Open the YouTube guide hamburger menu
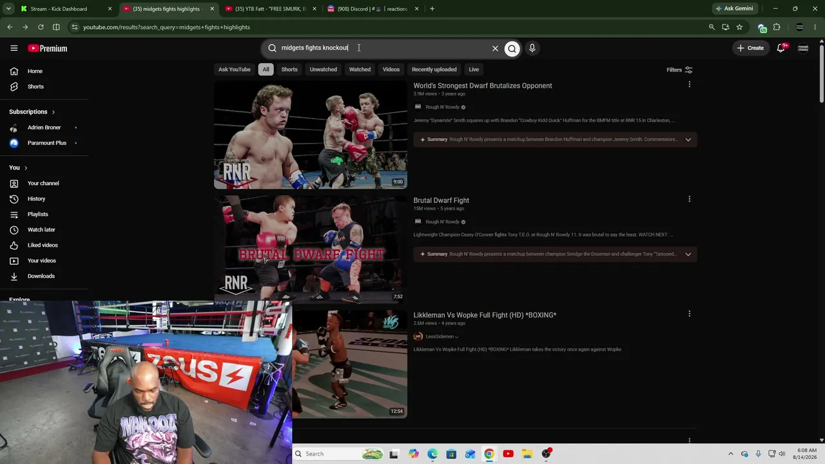Image resolution: width=825 pixels, height=464 pixels. click(x=14, y=48)
